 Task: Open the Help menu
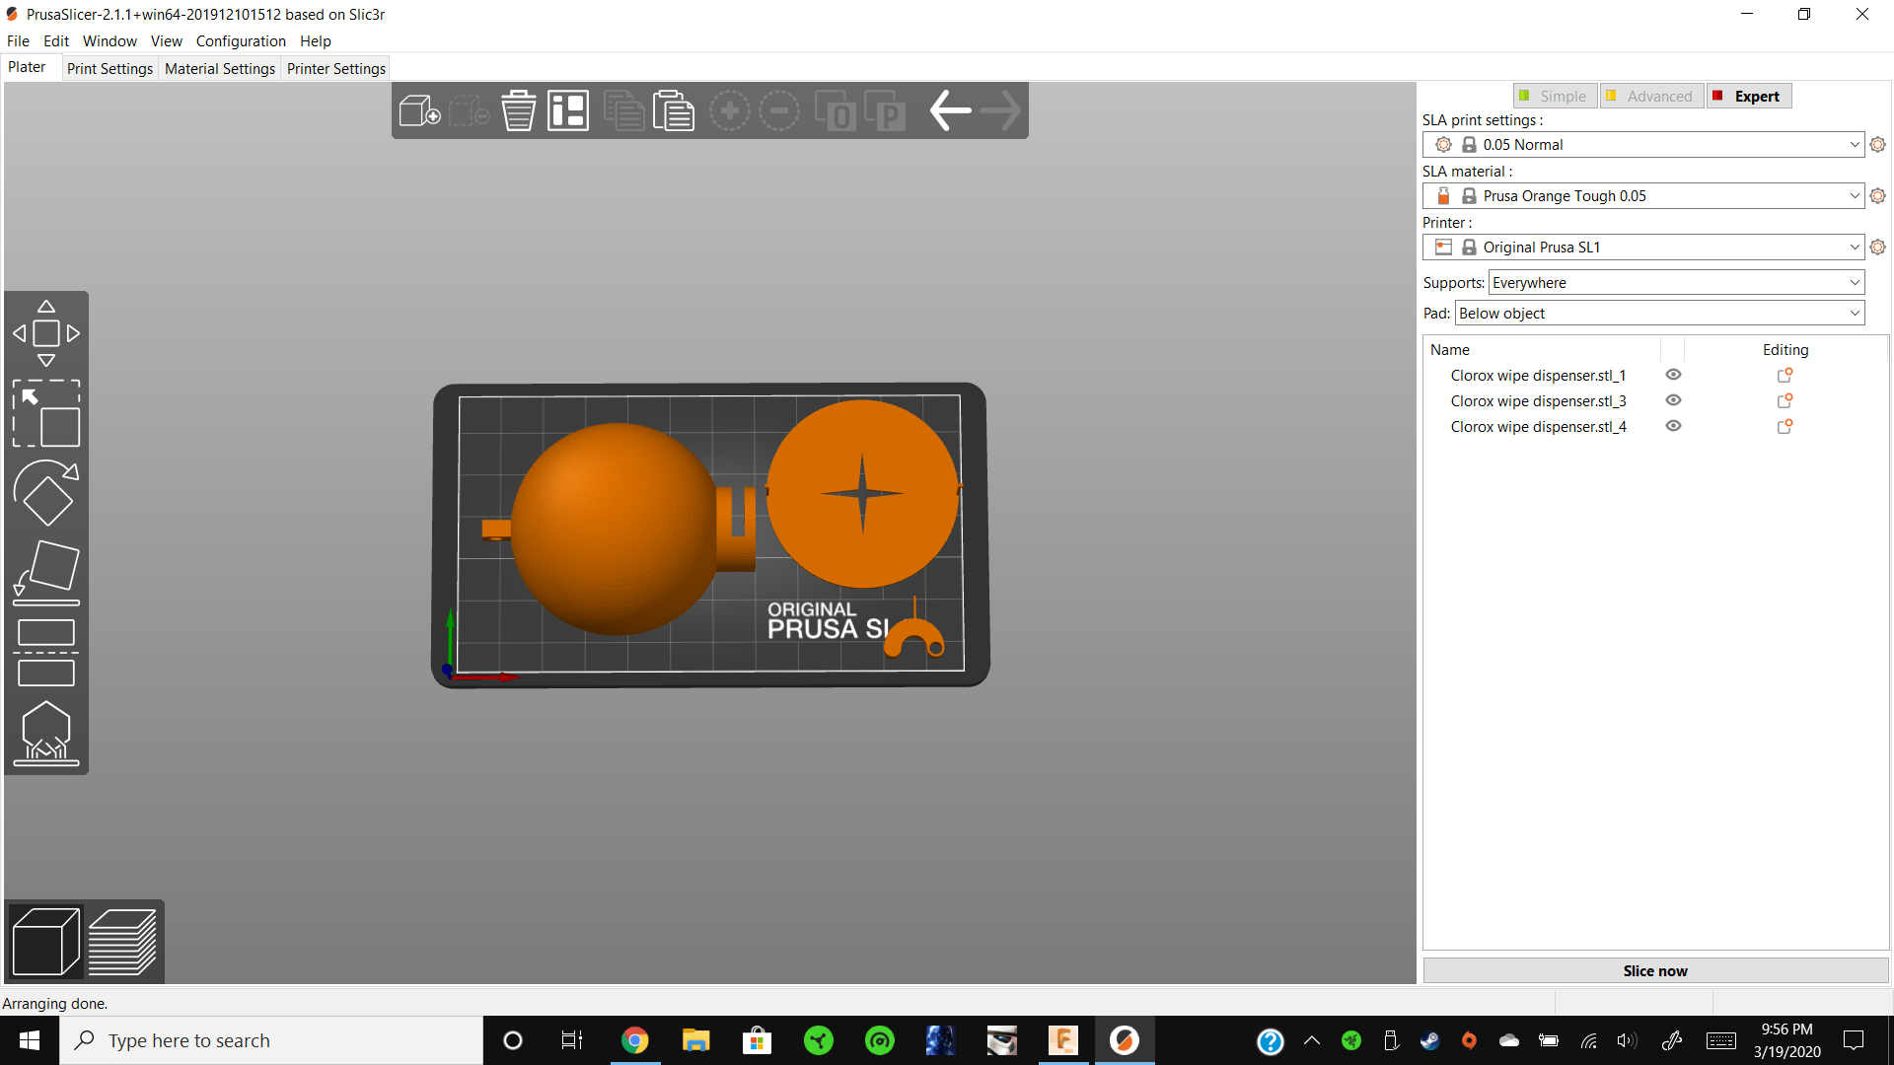coord(316,41)
